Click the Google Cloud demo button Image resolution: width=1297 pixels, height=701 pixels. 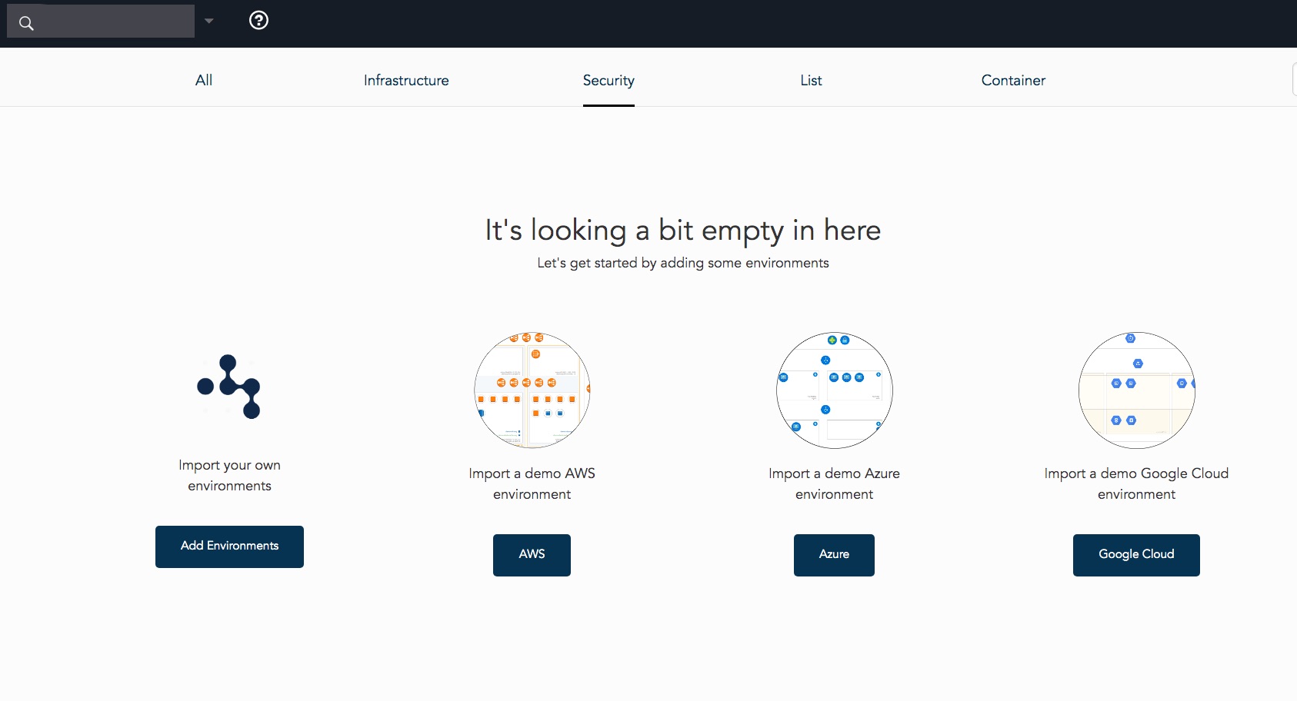pos(1136,555)
